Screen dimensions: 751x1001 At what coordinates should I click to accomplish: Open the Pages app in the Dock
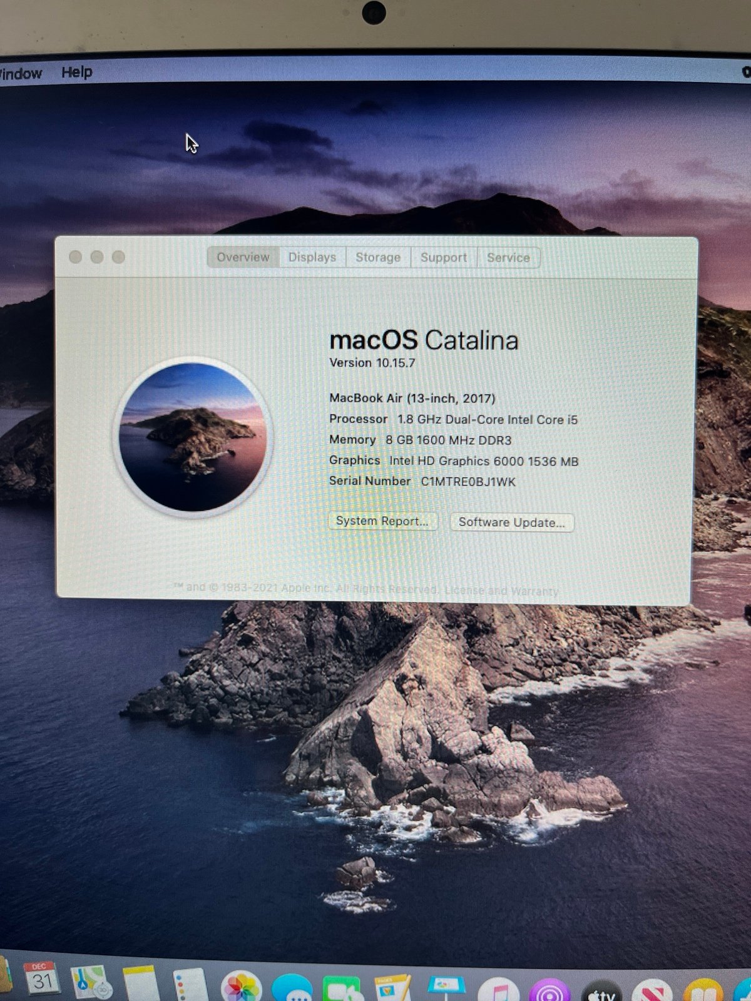[x=392, y=989]
